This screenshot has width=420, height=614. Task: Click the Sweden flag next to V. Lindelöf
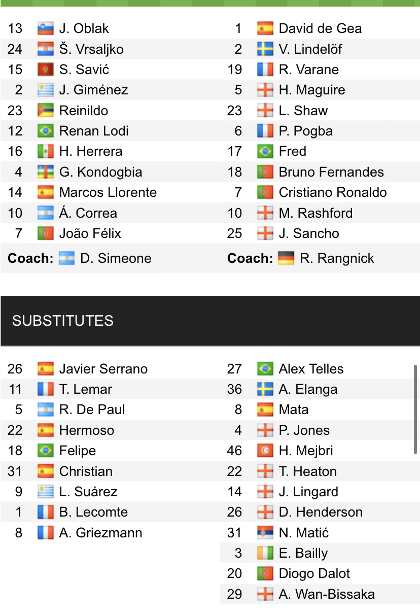(x=265, y=49)
